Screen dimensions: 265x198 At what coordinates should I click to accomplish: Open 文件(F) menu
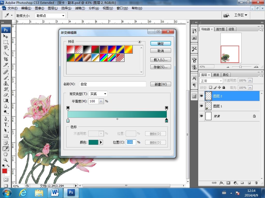12,8
